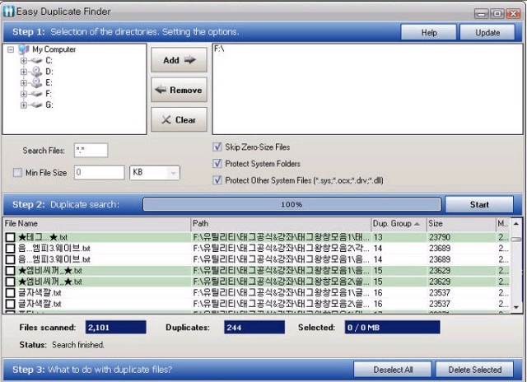Click the File Name column header
This screenshot has height=382, width=527.
[x=97, y=224]
